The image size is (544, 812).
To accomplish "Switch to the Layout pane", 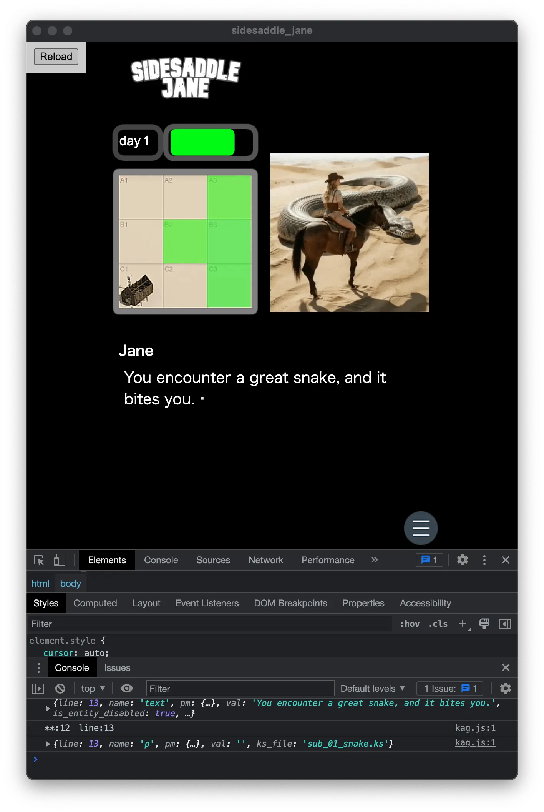I will [146, 603].
